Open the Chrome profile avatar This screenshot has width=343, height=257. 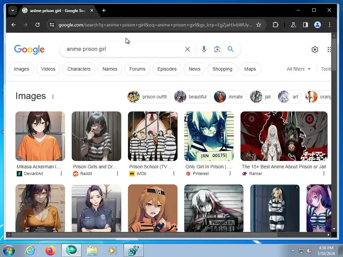(318, 25)
